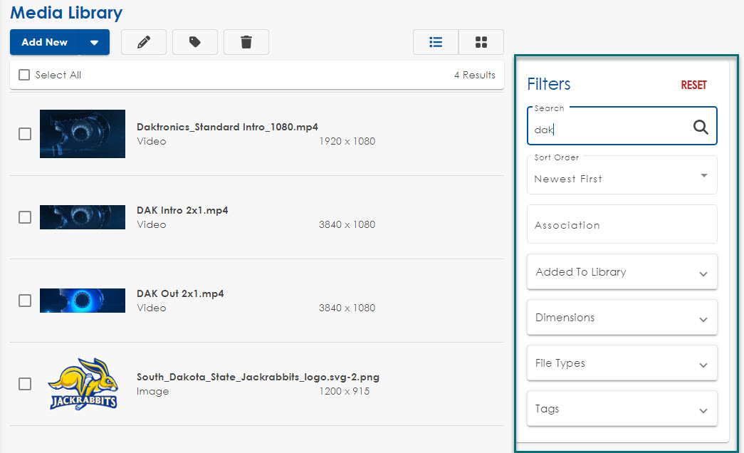
Task: Reset all filters
Action: tap(693, 85)
